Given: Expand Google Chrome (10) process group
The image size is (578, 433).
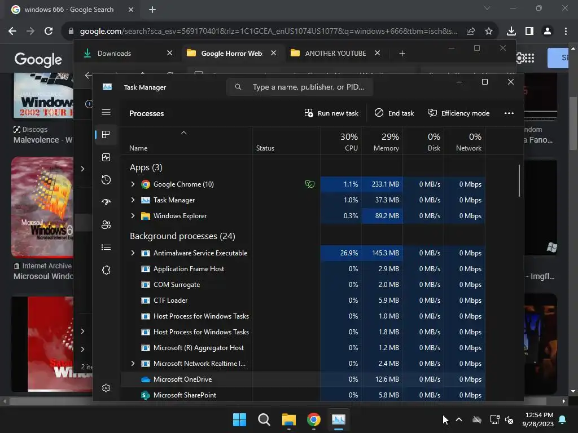Looking at the screenshot, I should click(133, 184).
